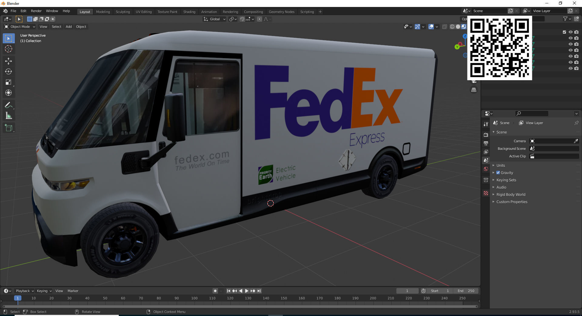The width and height of the screenshot is (582, 316).
Task: Open the Object Mode dropdown
Action: pos(20,27)
